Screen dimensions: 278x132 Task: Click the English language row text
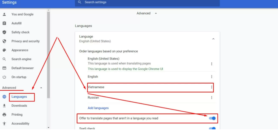pyautogui.click(x=93, y=77)
